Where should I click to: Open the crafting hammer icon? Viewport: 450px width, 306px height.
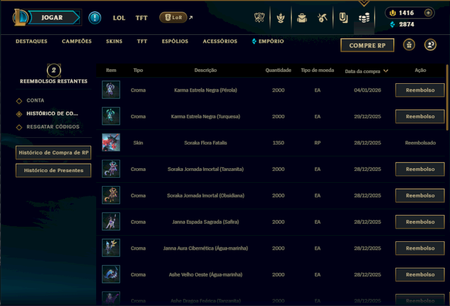(322, 18)
